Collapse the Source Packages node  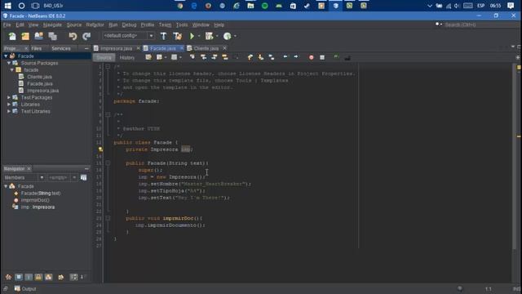tap(9, 63)
